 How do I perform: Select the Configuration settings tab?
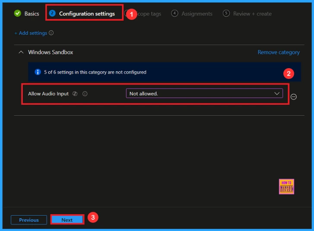point(86,13)
